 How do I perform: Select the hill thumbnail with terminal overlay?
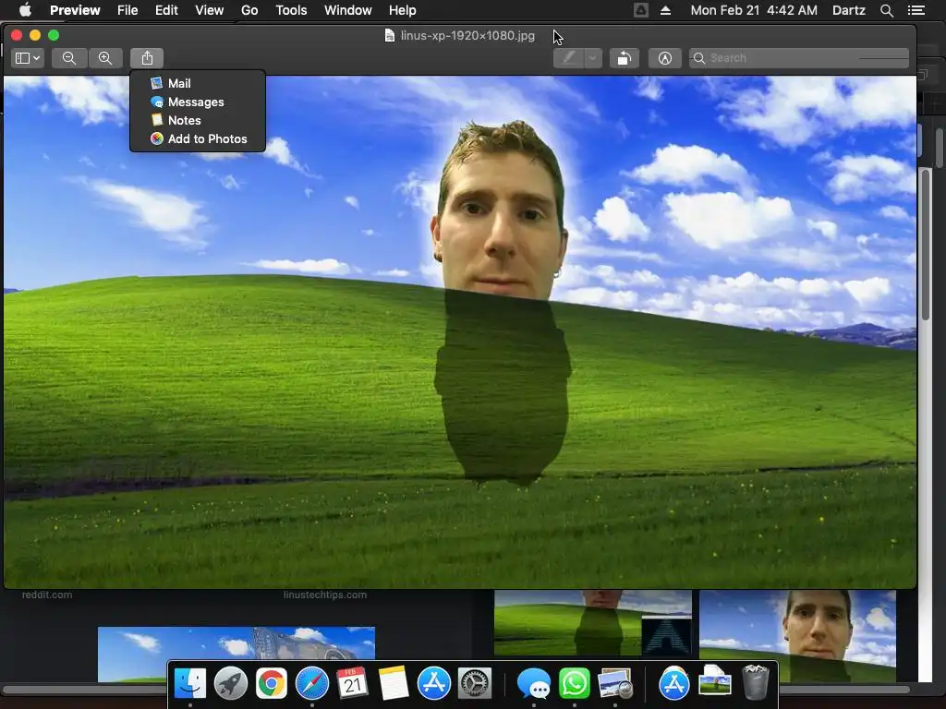pyautogui.click(x=592, y=622)
